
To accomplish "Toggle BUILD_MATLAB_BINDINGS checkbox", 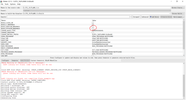I will click(93, 27).
